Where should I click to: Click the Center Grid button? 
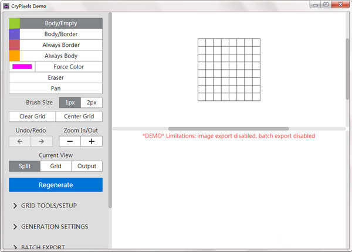point(79,117)
